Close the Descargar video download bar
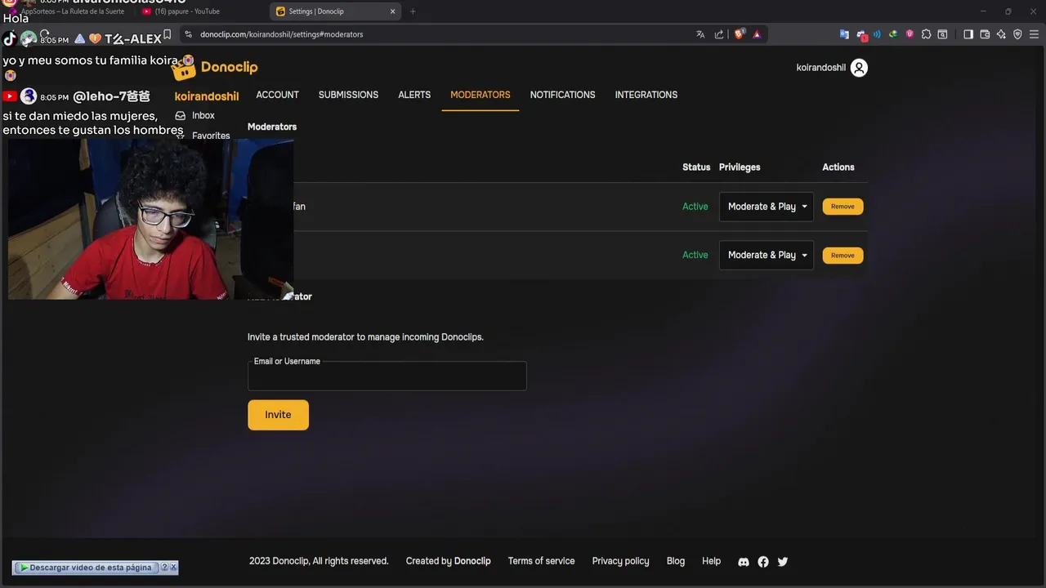This screenshot has height=588, width=1046. pyautogui.click(x=173, y=568)
